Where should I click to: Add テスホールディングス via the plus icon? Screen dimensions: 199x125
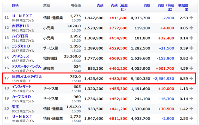coord(191,68)
